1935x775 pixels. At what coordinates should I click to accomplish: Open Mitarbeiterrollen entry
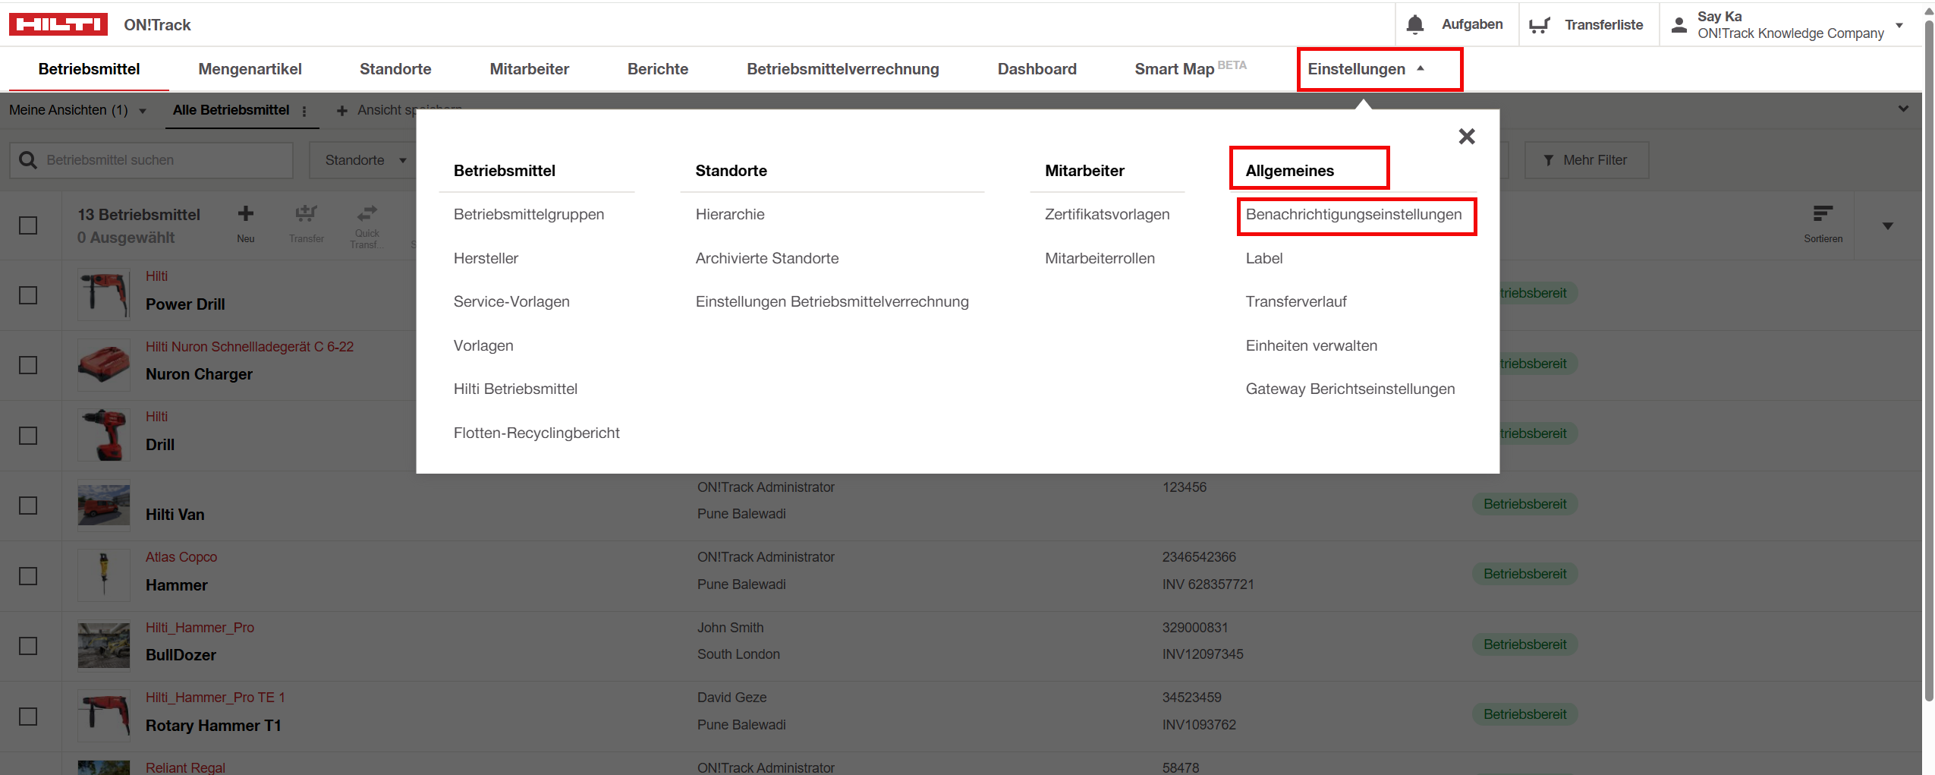[1100, 258]
